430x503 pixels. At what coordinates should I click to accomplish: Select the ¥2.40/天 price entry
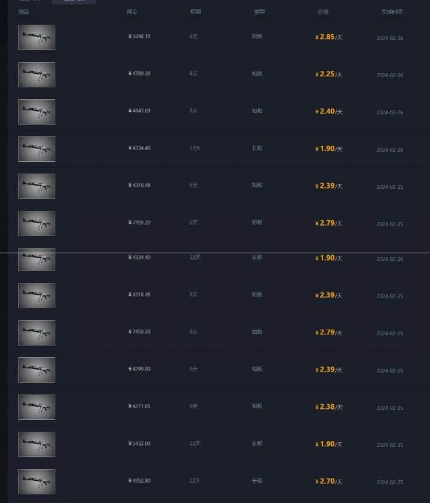click(x=329, y=111)
